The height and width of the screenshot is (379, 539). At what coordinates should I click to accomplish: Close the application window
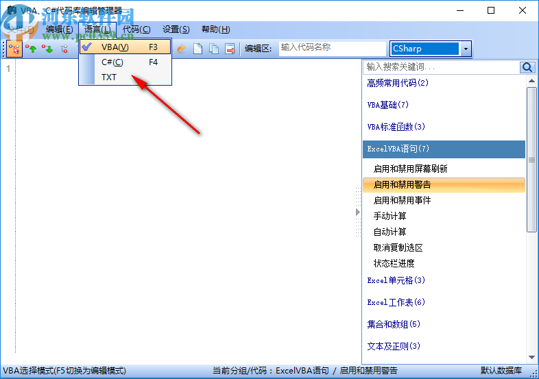[522, 11]
